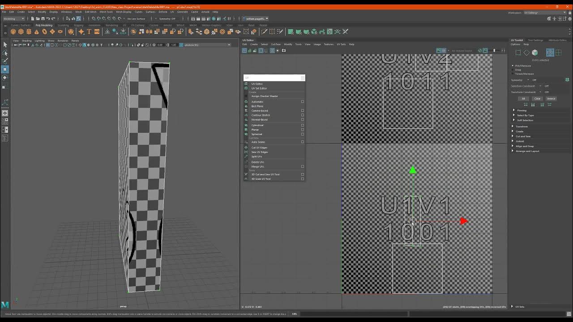Select the edge selection mode icon in UV Toolkit
The image size is (573, 322).
pyautogui.click(x=526, y=53)
